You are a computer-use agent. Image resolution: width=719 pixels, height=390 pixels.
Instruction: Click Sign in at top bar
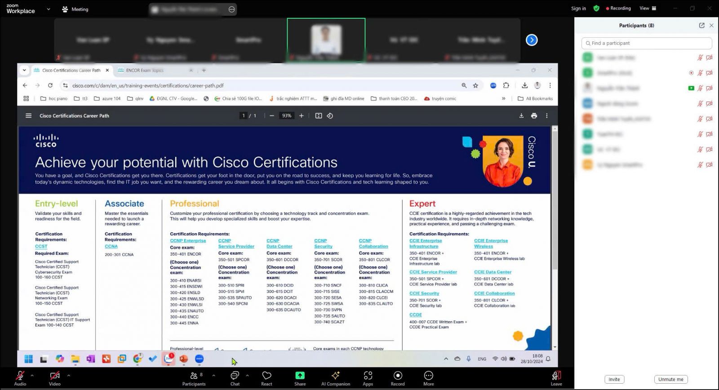tap(578, 8)
